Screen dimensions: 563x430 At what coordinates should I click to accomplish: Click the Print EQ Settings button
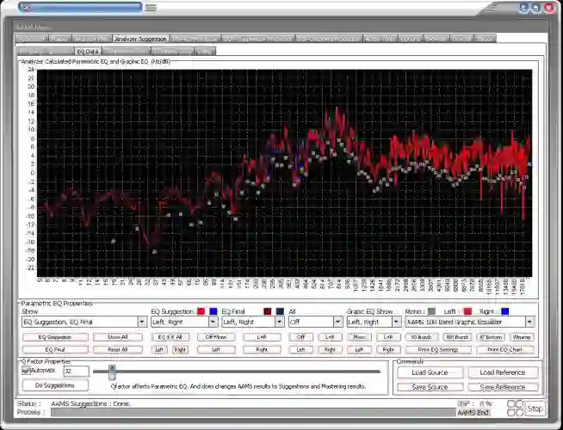[438, 349]
